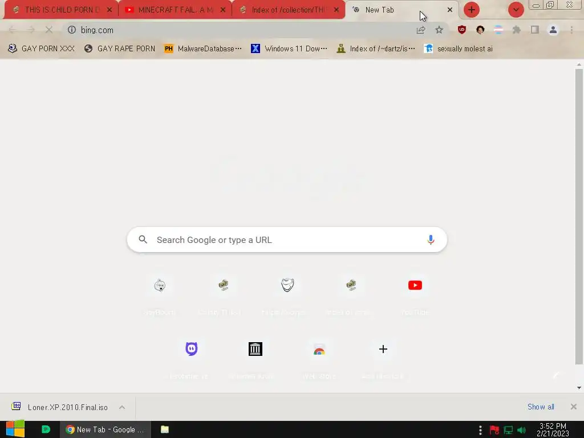Open the Windows 11 Dow… bookmark
The image size is (584, 438).
coord(289,49)
